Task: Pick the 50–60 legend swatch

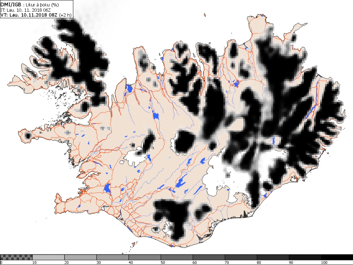Action: [177, 257]
